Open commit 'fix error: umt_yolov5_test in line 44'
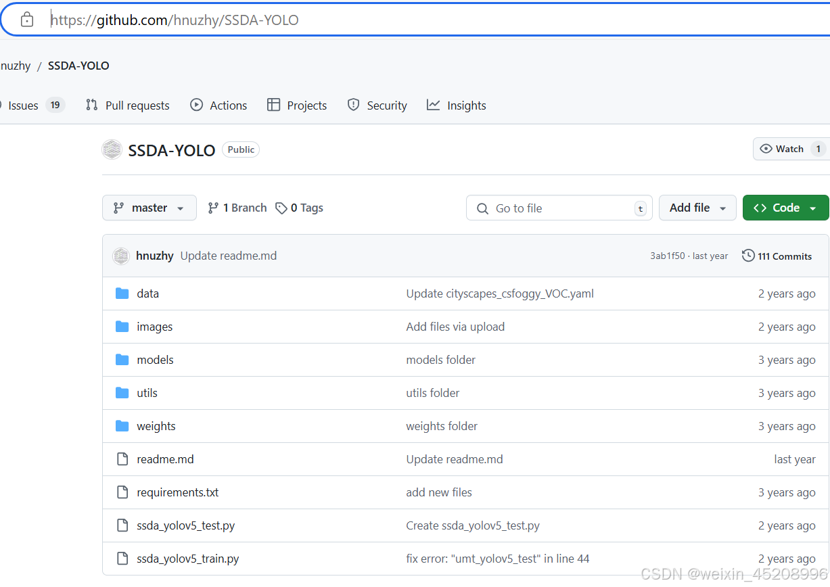830x587 pixels. pos(498,559)
